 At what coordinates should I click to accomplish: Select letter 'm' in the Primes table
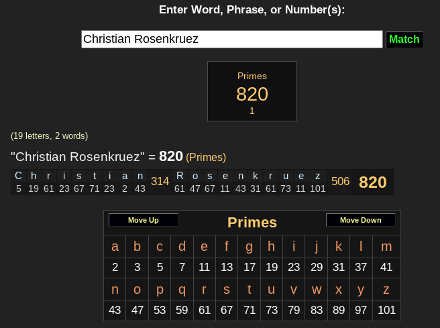[386, 247]
